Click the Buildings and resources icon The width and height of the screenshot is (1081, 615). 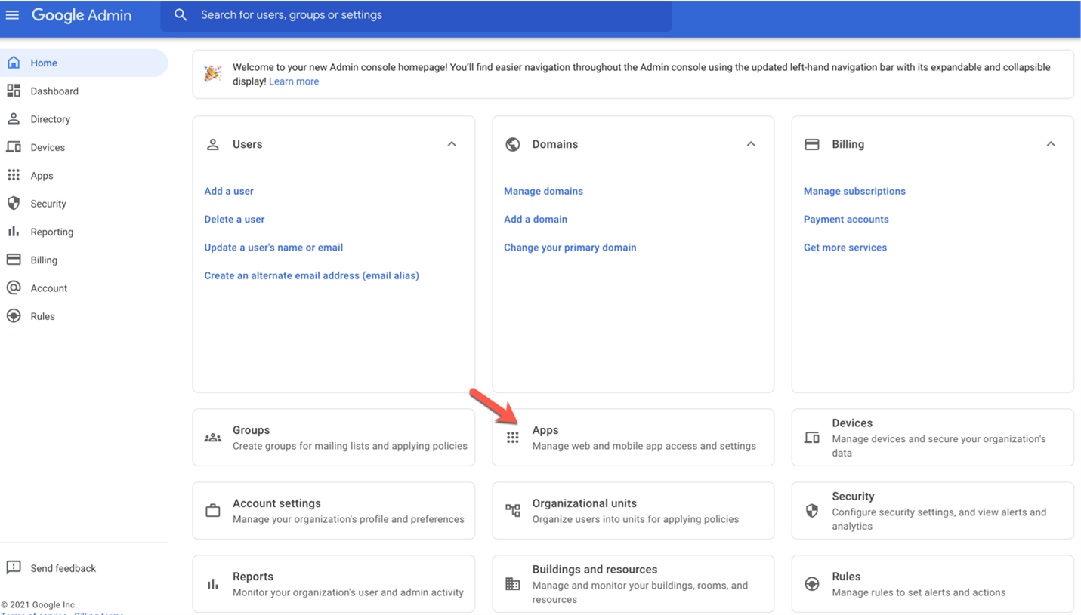click(513, 584)
